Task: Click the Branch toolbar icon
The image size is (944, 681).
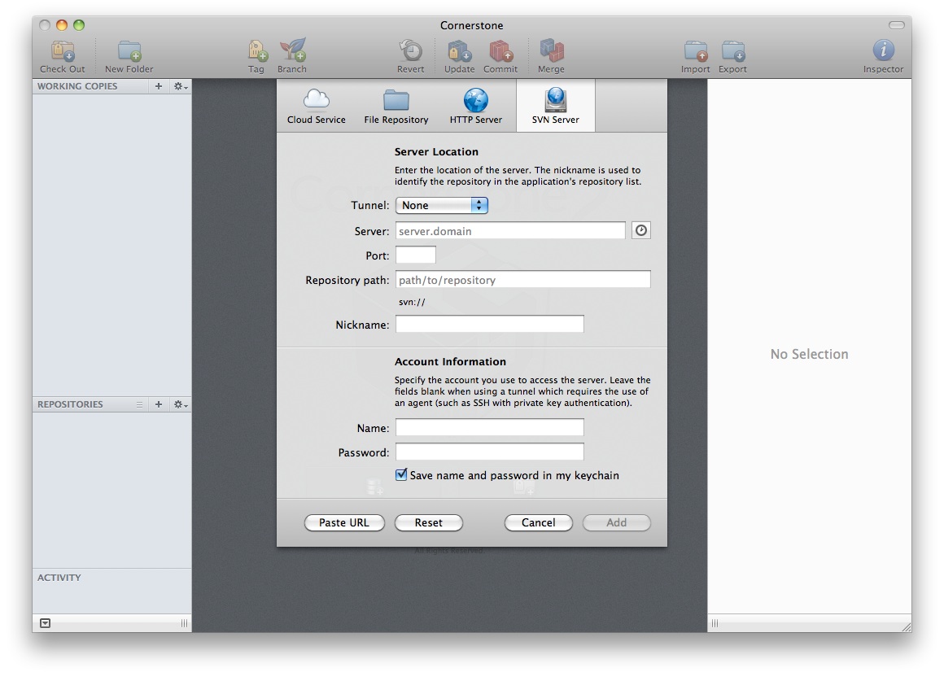Action: pos(292,57)
